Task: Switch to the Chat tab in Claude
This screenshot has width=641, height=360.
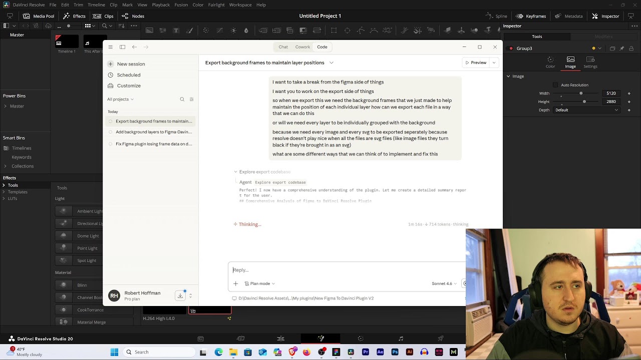Action: coord(283,47)
